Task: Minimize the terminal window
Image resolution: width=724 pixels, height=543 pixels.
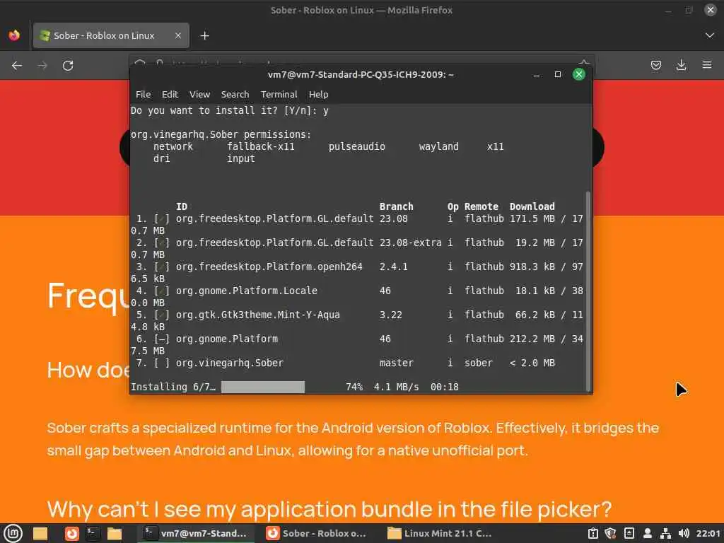Action: point(537,75)
